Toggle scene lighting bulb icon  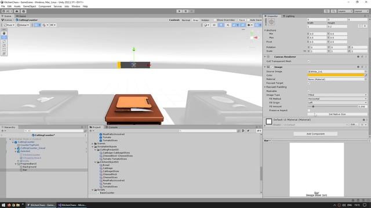[x=221, y=25]
